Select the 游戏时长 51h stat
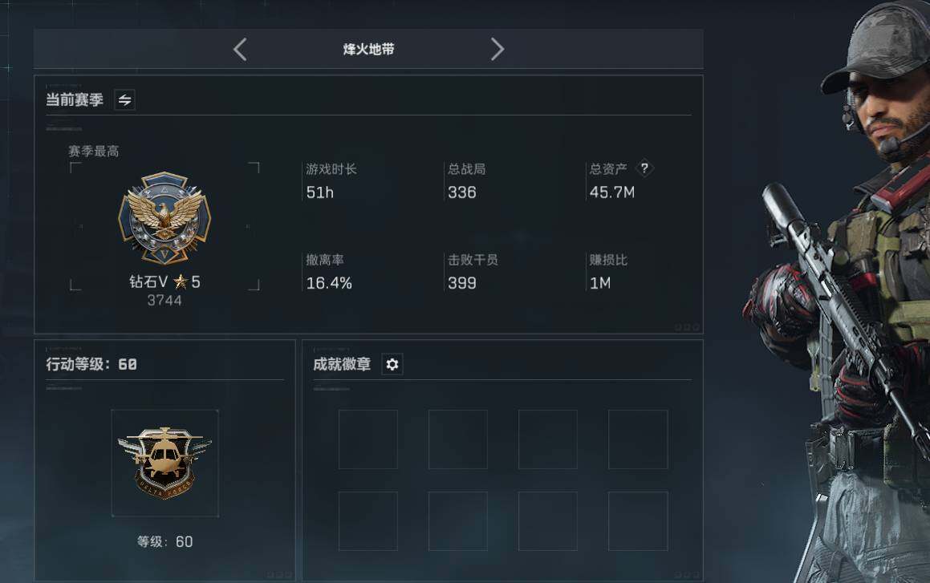Screen dimensions: 930x583 [x=331, y=180]
